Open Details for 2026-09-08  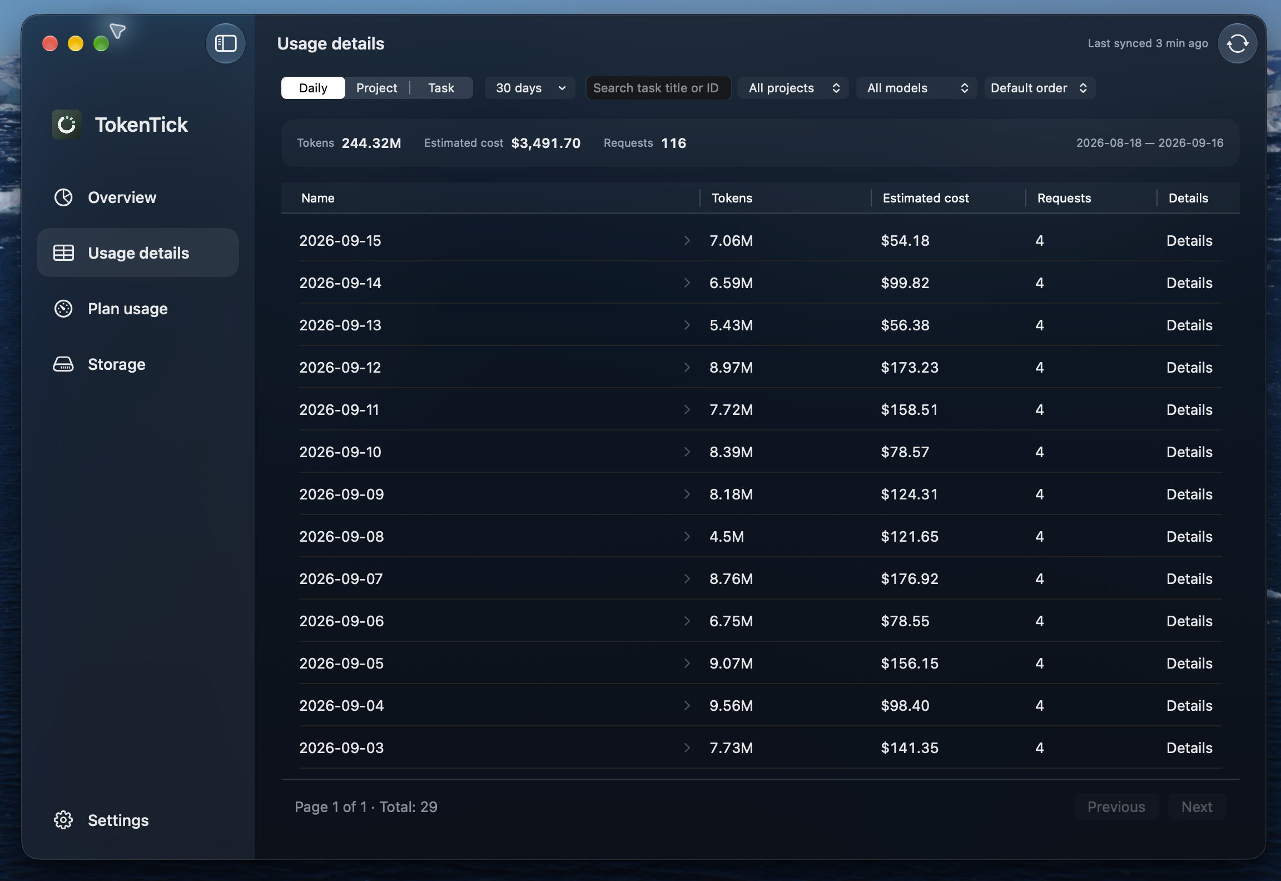1189,536
